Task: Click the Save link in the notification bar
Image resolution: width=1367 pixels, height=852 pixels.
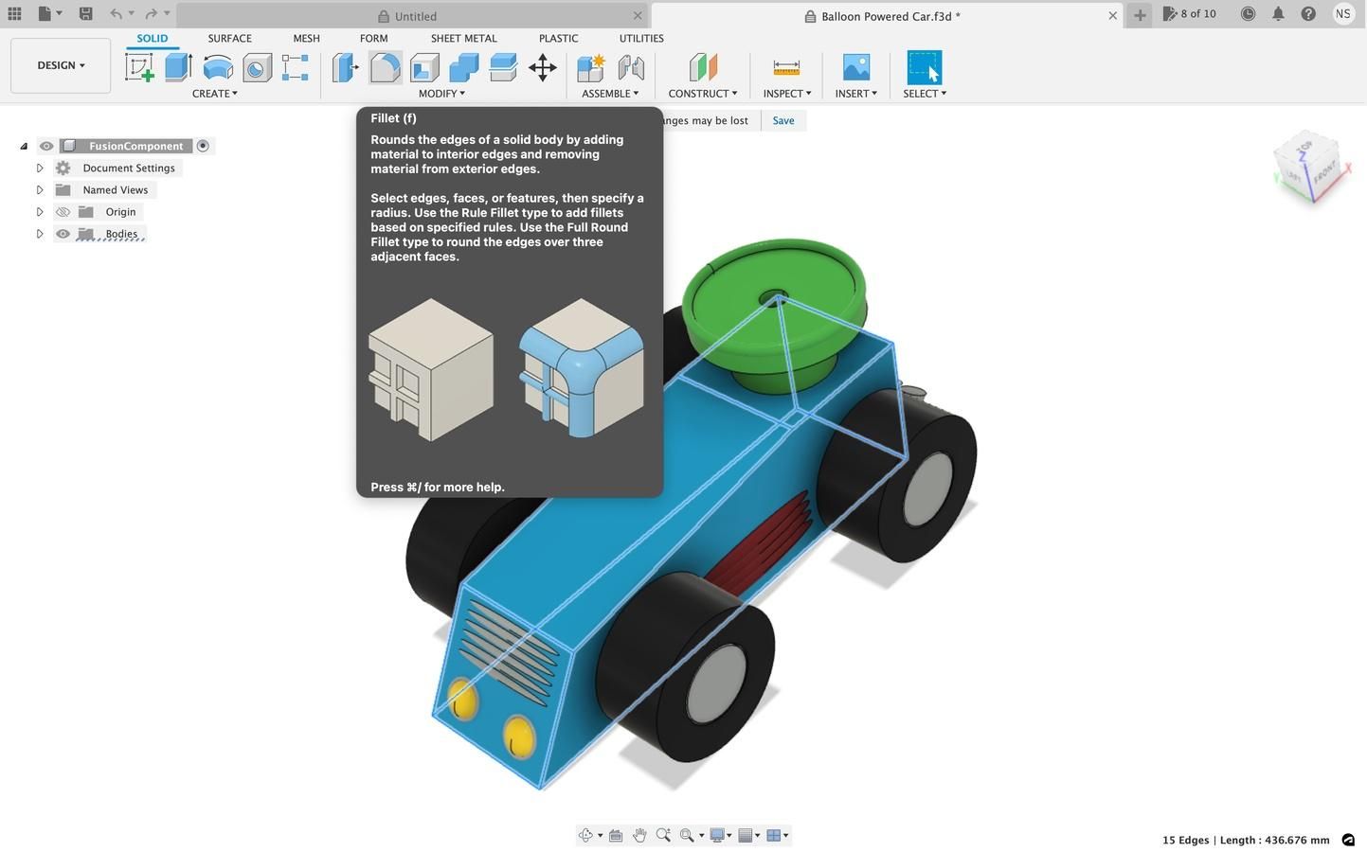Action: [x=782, y=120]
